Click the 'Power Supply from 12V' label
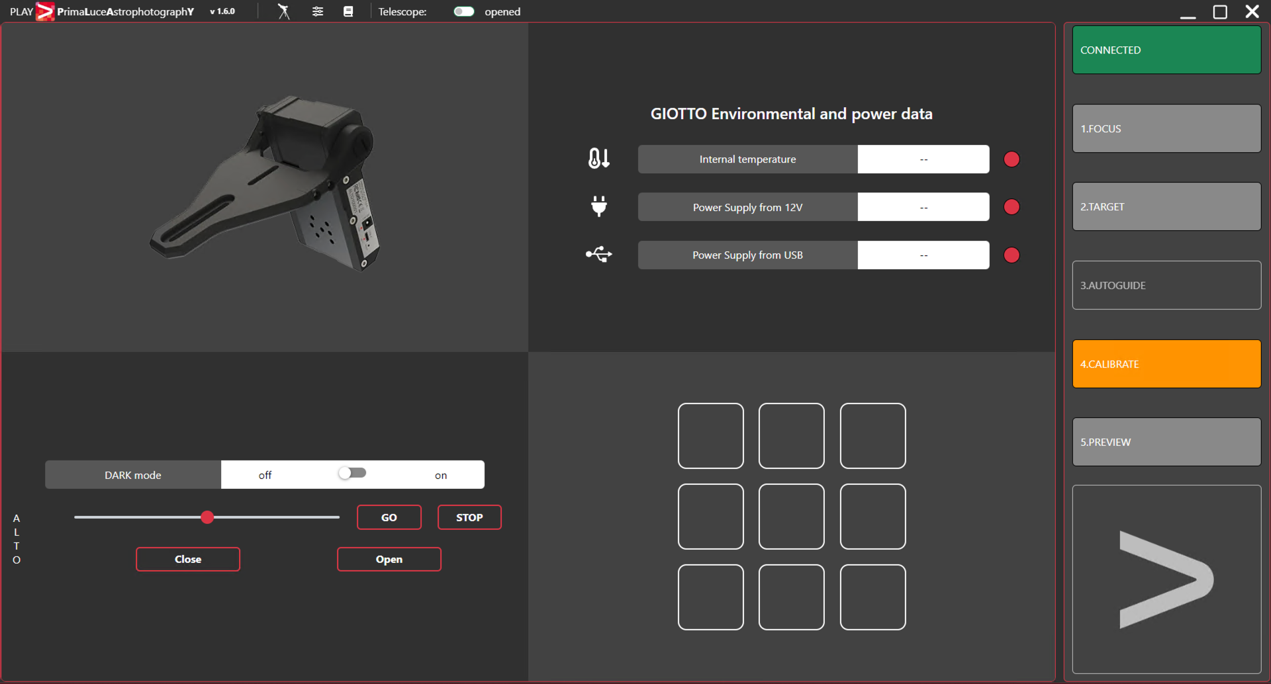 pyautogui.click(x=747, y=207)
